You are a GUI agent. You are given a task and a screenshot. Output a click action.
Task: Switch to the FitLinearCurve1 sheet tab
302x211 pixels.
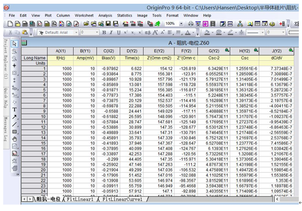pos(122,199)
